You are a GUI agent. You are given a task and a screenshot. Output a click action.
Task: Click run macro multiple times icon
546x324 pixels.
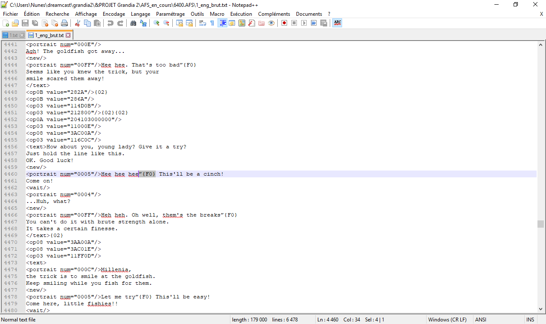point(314,23)
